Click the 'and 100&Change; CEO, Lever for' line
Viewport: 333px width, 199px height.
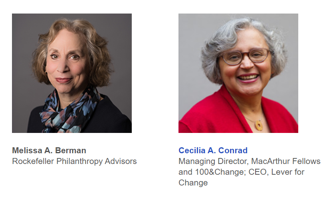(x=242, y=172)
